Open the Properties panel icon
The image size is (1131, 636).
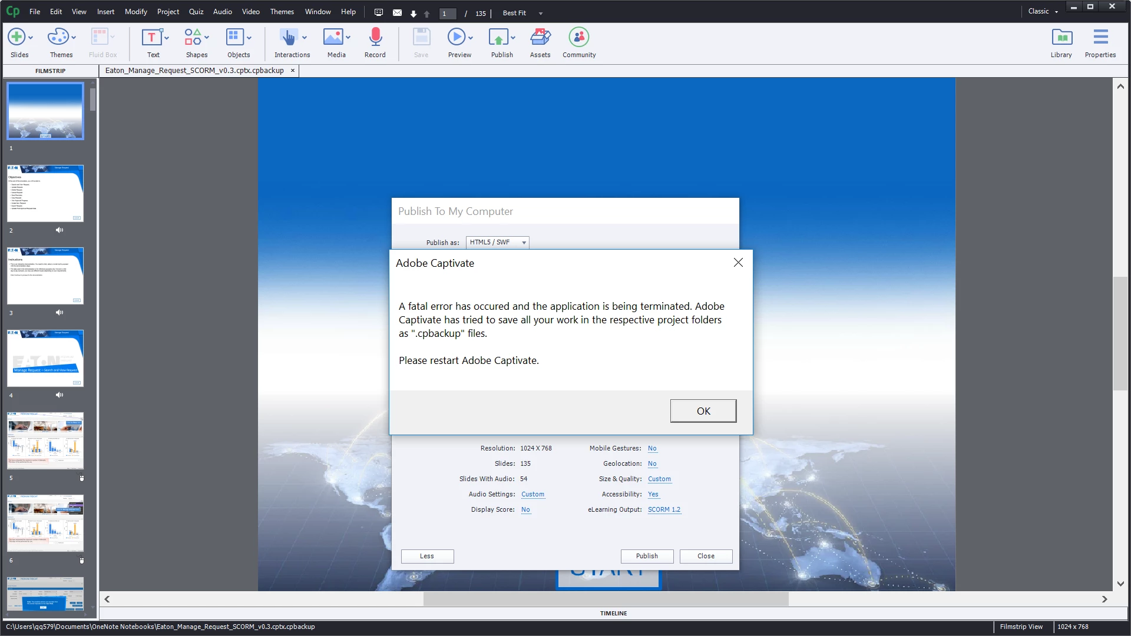[1100, 37]
